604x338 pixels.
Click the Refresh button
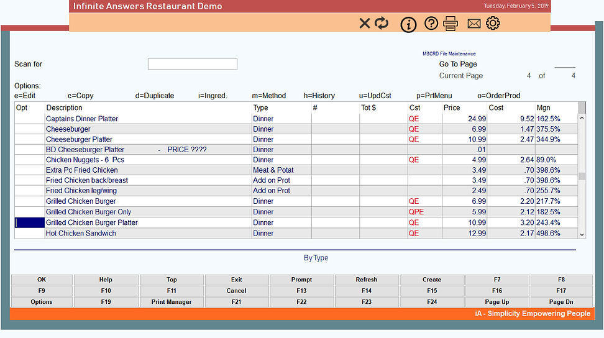point(367,280)
